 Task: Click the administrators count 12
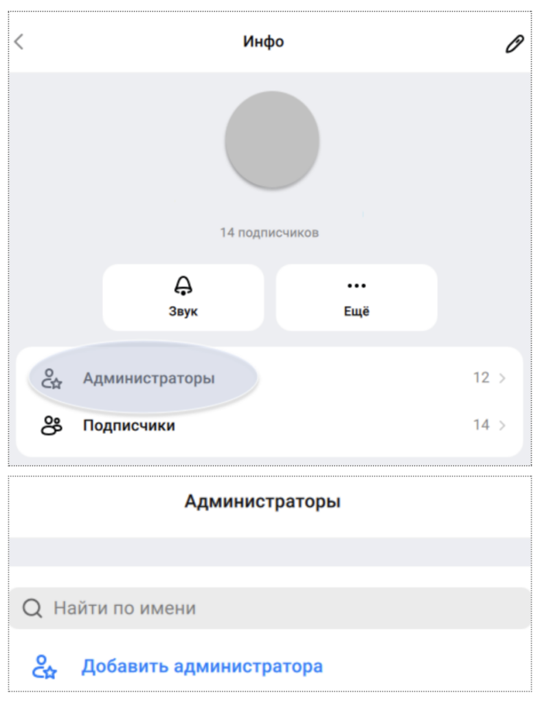[481, 377]
